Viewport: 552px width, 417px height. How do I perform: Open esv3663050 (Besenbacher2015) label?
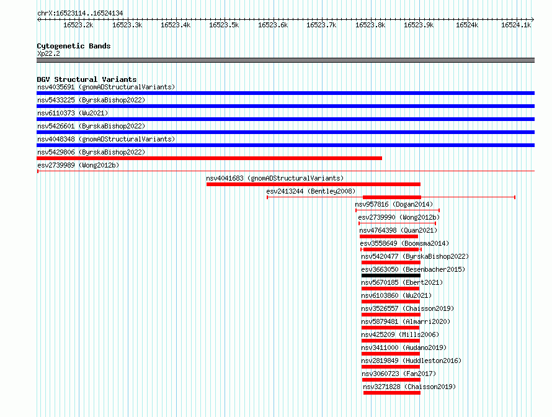click(413, 269)
